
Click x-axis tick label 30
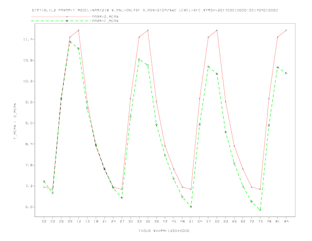point(130,221)
